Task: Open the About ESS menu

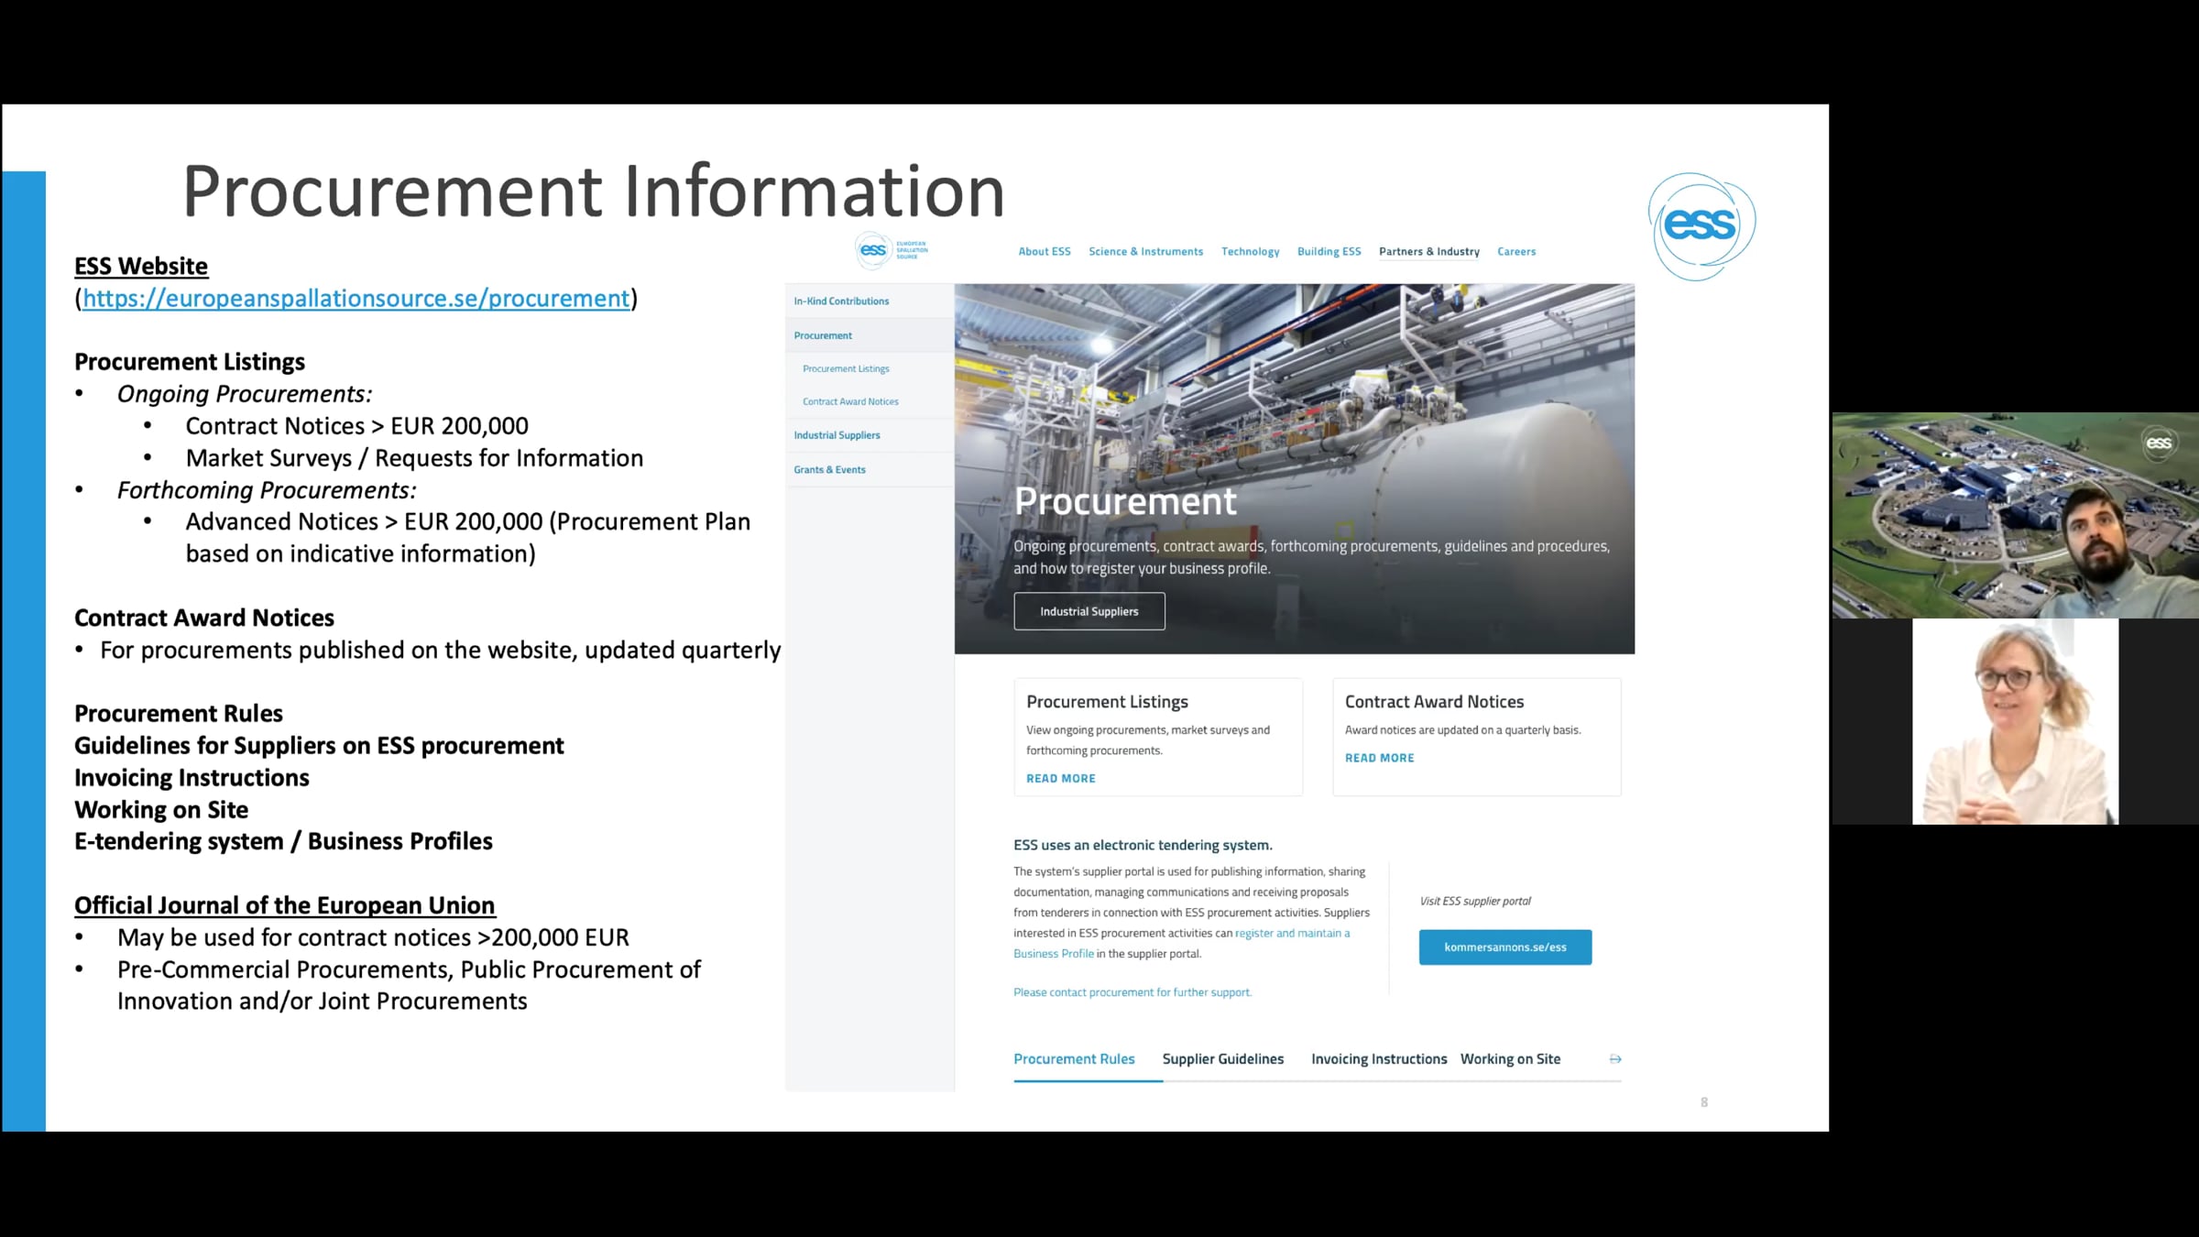Action: coord(1044,251)
